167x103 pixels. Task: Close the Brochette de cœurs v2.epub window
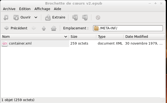point(161,4)
